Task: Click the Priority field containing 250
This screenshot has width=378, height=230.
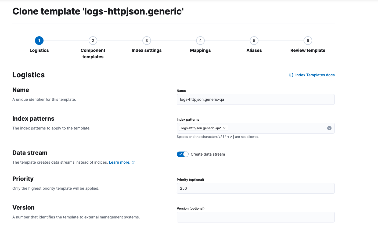Action: pyautogui.click(x=255, y=188)
